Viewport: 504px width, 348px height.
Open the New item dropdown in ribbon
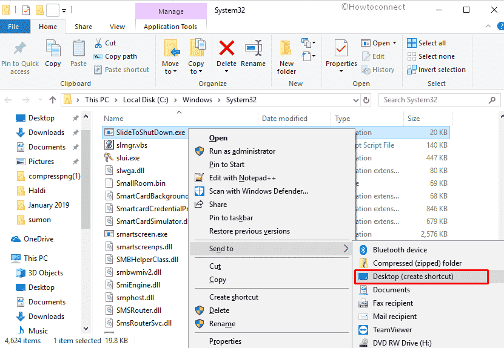(x=308, y=42)
